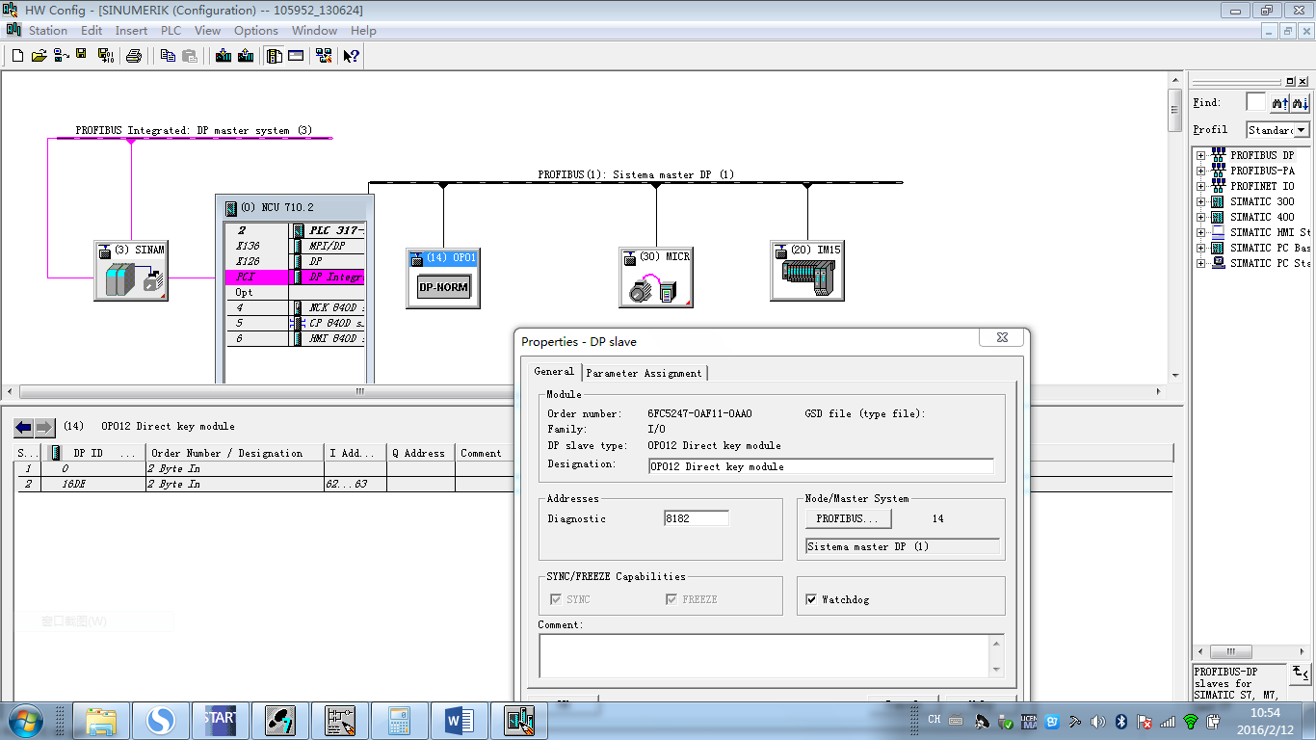Open the calculator taskbar icon

coord(399,720)
